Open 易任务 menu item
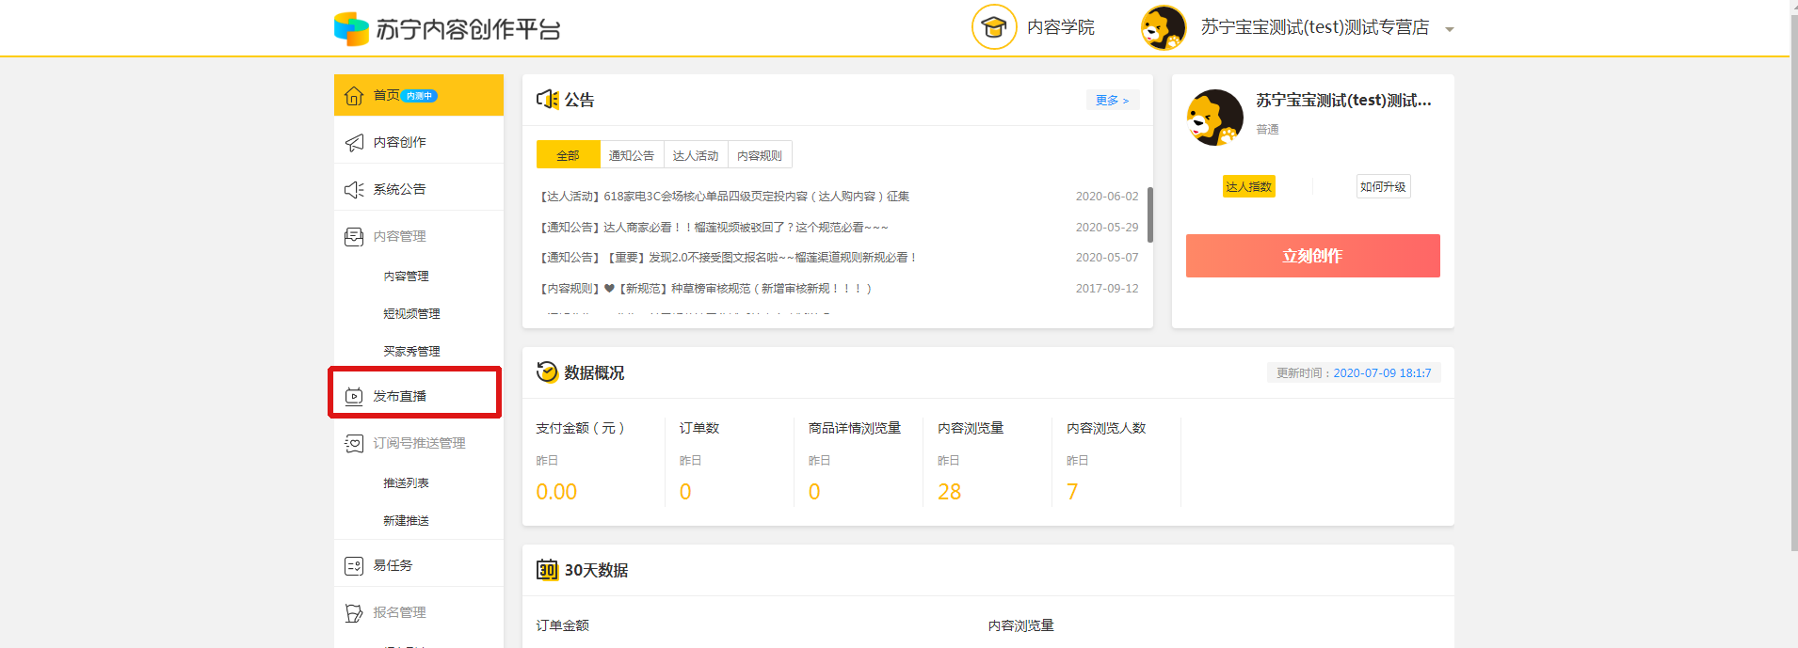Viewport: 1798px width, 648px height. [x=419, y=565]
